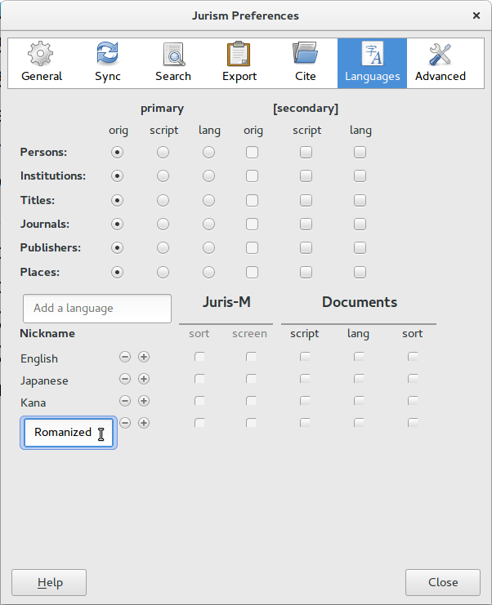Check Juris-M sort for Kana

[199, 401]
